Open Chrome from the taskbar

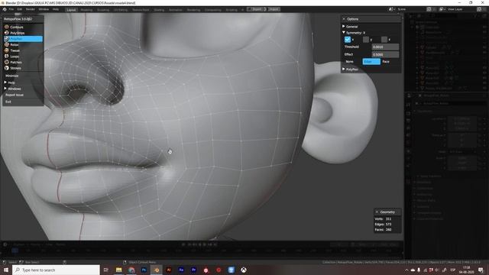(x=131, y=270)
